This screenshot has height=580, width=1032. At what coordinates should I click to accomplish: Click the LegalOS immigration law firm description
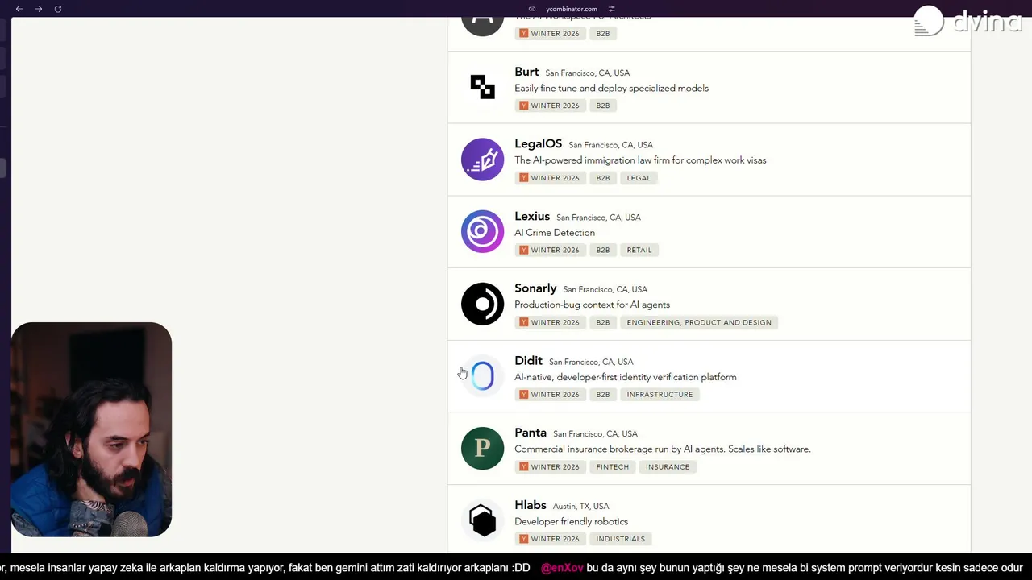pyautogui.click(x=640, y=160)
